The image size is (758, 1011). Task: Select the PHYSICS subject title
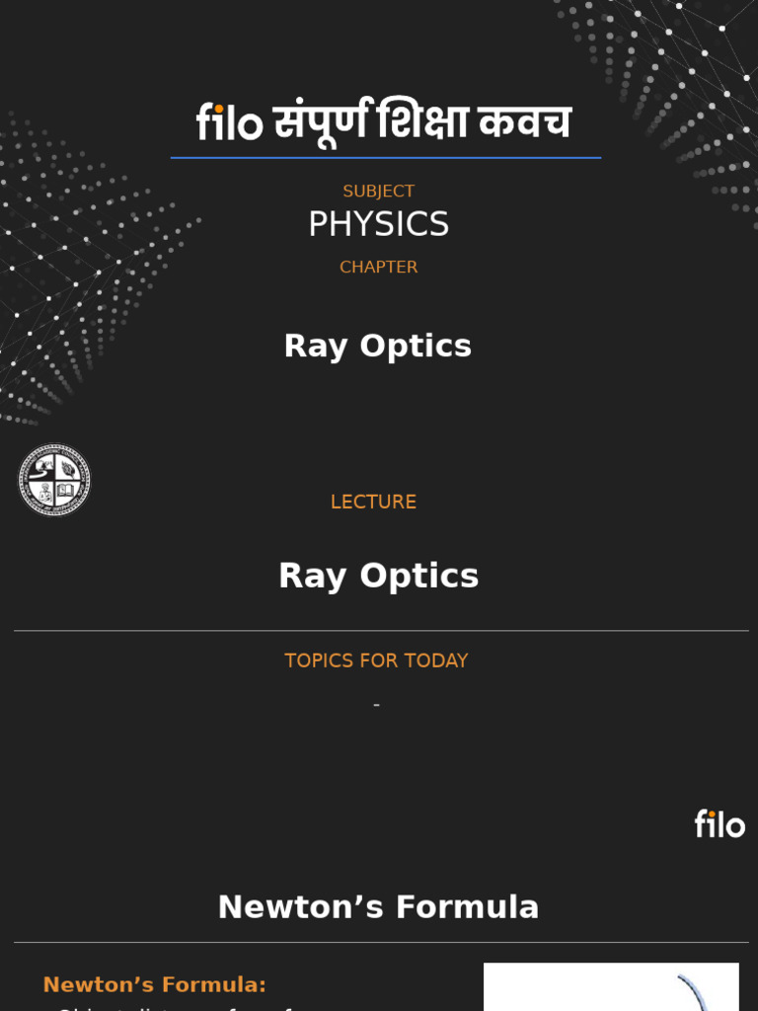pos(378,225)
